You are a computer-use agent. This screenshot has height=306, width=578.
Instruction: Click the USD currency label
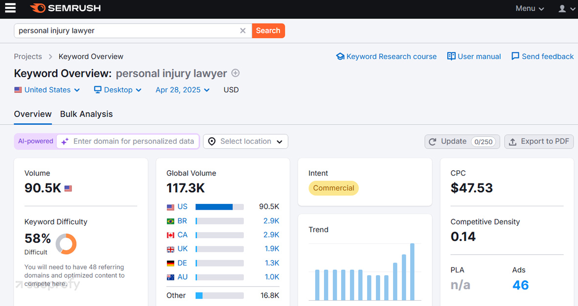(x=231, y=90)
